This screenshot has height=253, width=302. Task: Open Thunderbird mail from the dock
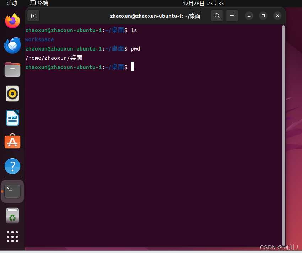(x=12, y=46)
